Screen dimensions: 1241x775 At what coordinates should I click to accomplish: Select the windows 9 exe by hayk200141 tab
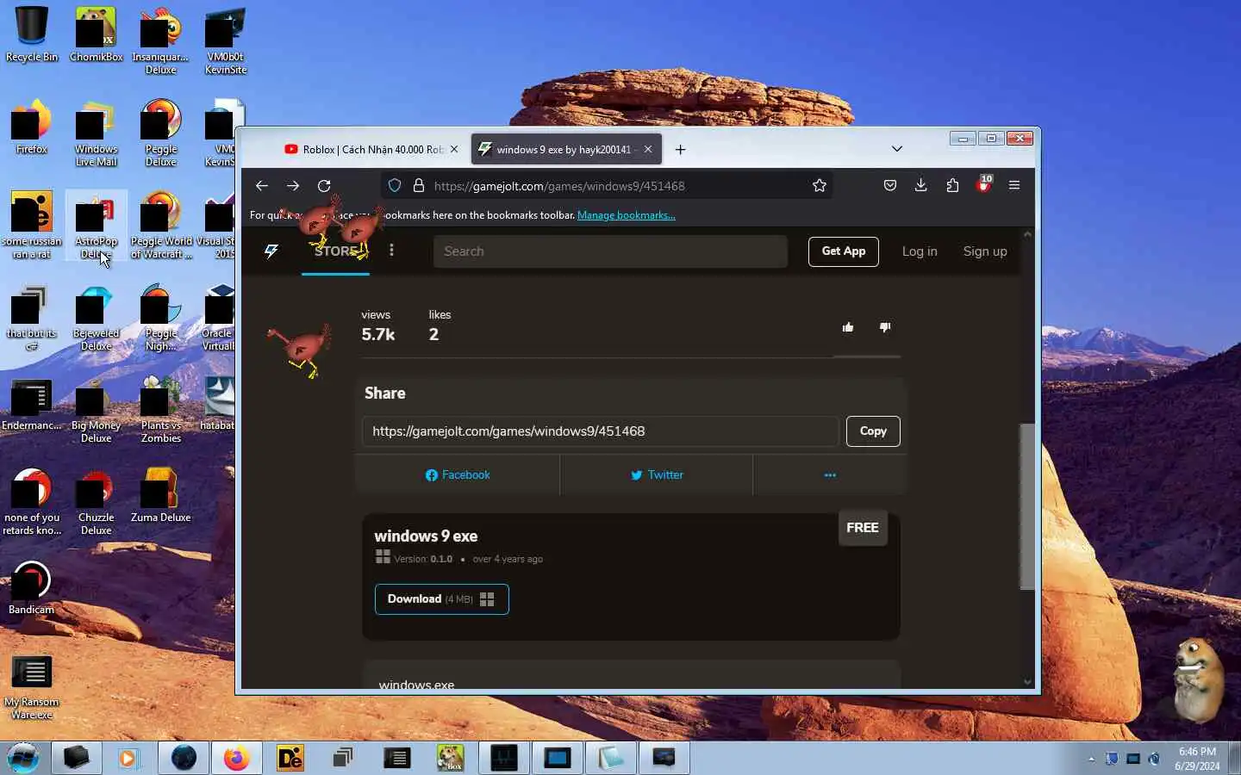coord(565,149)
